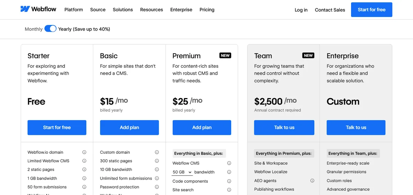Image resolution: width=413 pixels, height=195 pixels.
Task: Click the Log in link
Action: (x=301, y=10)
